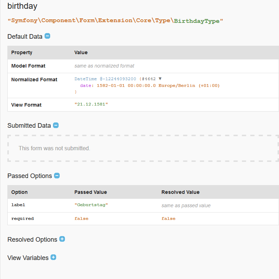The image size is (279, 279).
Task: Expand the Resolved Options section
Action: click(62, 239)
